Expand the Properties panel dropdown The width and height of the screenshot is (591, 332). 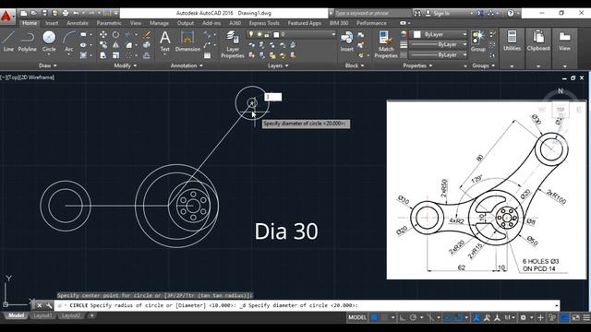417,65
